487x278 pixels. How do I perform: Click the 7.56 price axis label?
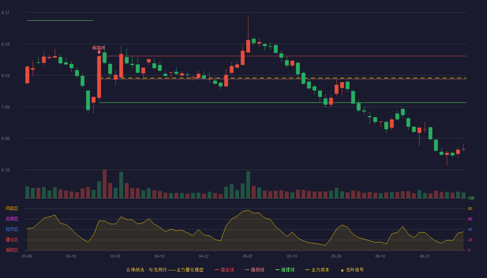click(x=6, y=107)
